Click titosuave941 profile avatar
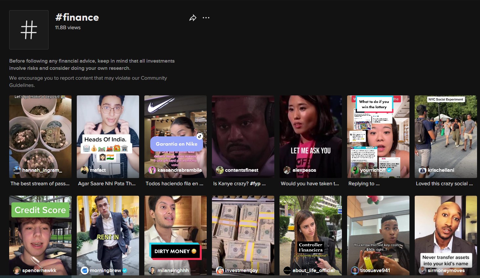This screenshot has height=278, width=480. coord(355,270)
